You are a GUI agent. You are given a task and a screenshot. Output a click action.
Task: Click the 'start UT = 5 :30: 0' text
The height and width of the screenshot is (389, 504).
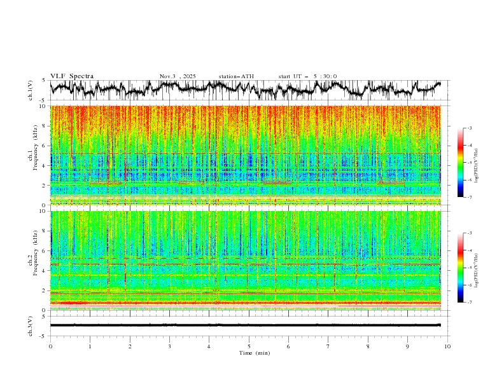coord(307,76)
